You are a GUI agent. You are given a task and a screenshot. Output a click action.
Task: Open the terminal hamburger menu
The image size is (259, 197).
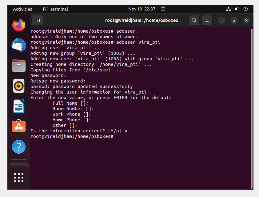coord(207,20)
